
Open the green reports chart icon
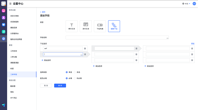pos(4,32)
